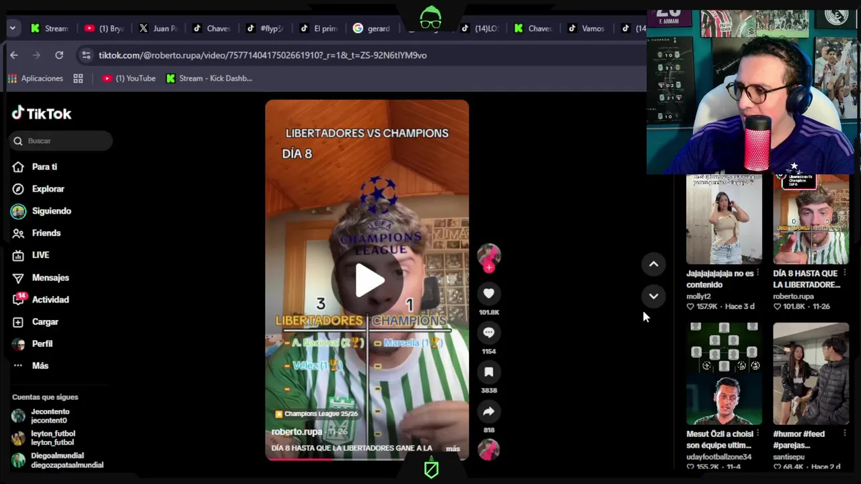
Task: Open (1) YouTube bookmark
Action: point(128,79)
